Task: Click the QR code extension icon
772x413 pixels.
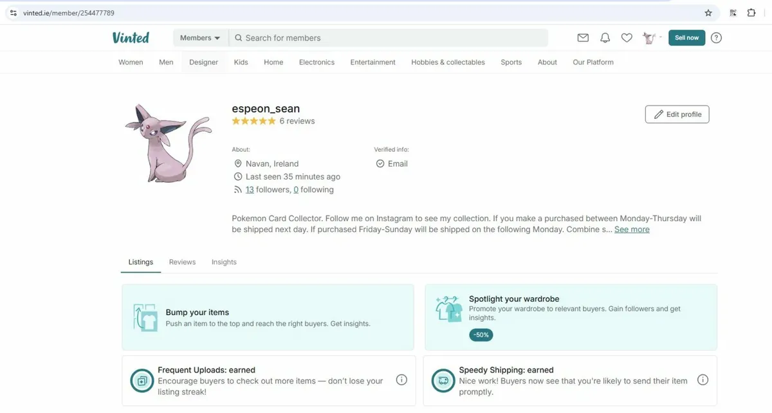Action: click(733, 13)
